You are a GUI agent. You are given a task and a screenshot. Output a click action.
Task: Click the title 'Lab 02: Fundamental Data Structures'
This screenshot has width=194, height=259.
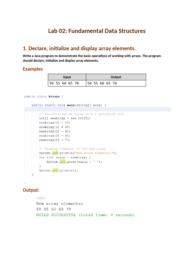pos(97,31)
